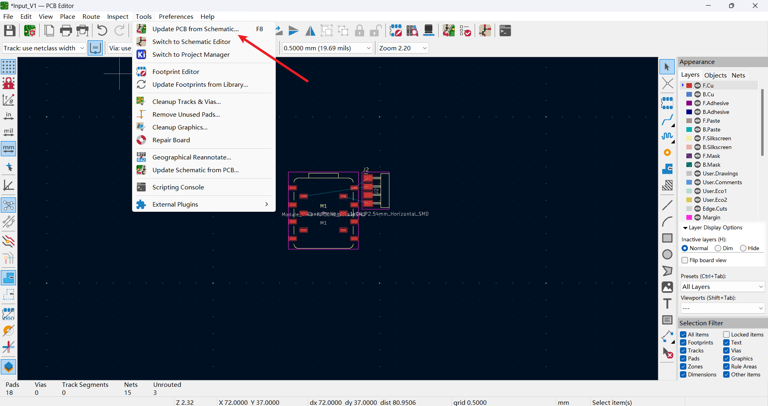Select the Draw Arc tool
Image resolution: width=768 pixels, height=406 pixels.
pos(667,221)
